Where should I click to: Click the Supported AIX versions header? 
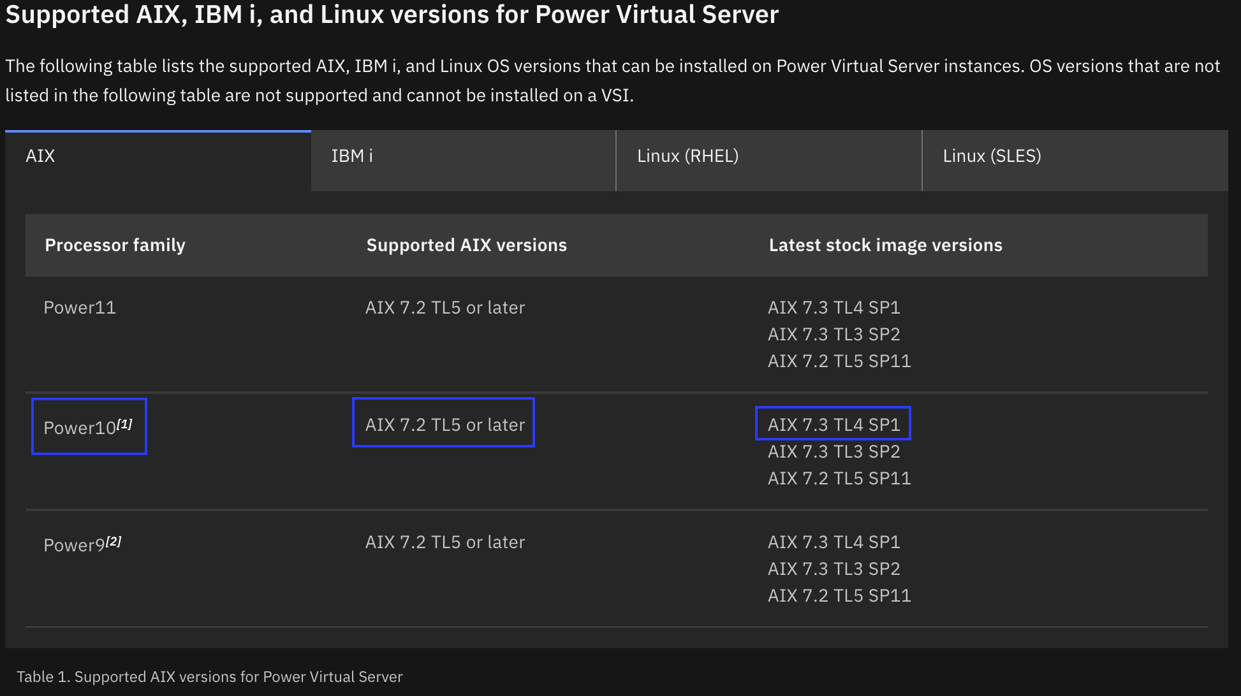tap(467, 245)
